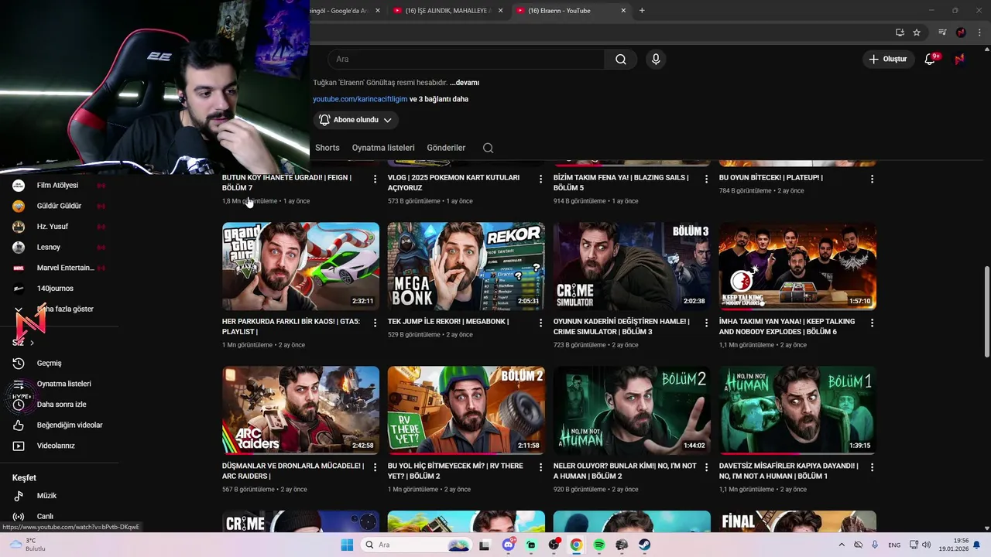Viewport: 991px width, 557px height.
Task: Open options for DAVETSİZ MİSAFİRLER KAPIYA DAYANDI video
Action: click(872, 467)
